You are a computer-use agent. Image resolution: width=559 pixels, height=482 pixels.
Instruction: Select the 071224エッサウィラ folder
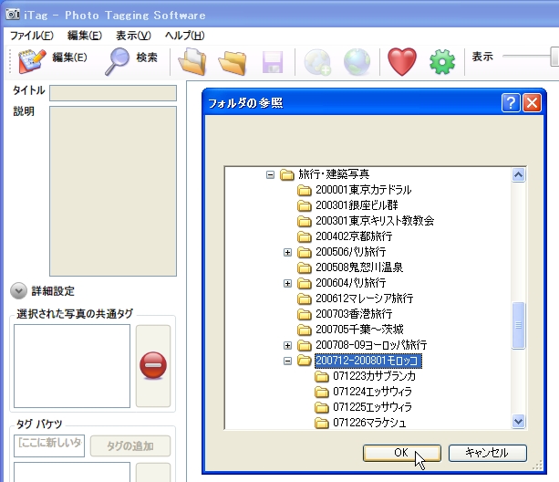coord(372,392)
